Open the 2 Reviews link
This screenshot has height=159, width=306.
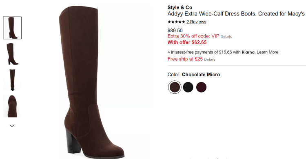(x=196, y=22)
